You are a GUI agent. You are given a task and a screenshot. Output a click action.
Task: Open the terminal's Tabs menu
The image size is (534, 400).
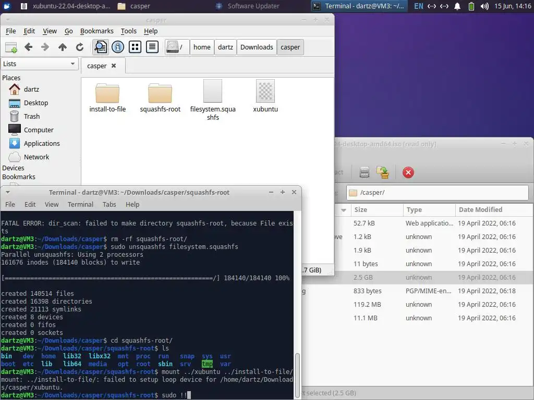(x=110, y=204)
